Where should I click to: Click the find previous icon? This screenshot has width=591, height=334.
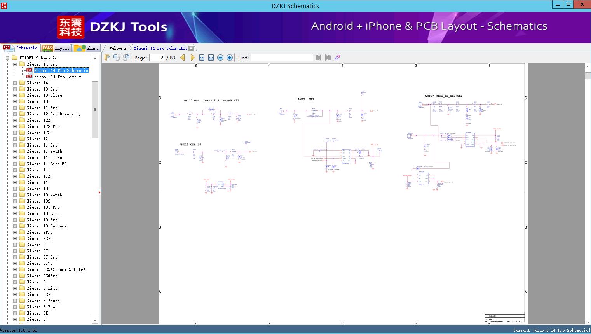319,58
